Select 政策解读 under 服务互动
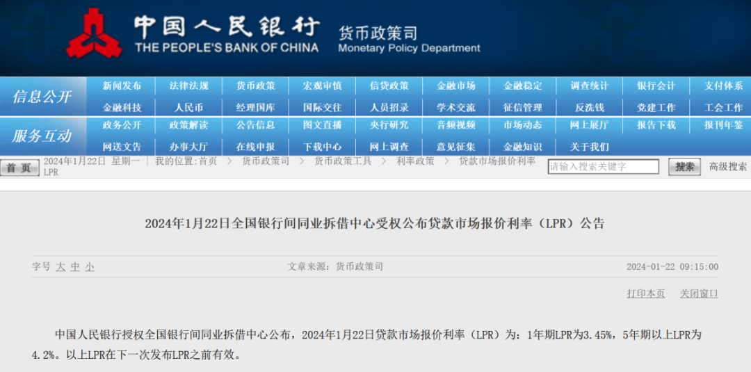The image size is (751, 372). pos(188,126)
